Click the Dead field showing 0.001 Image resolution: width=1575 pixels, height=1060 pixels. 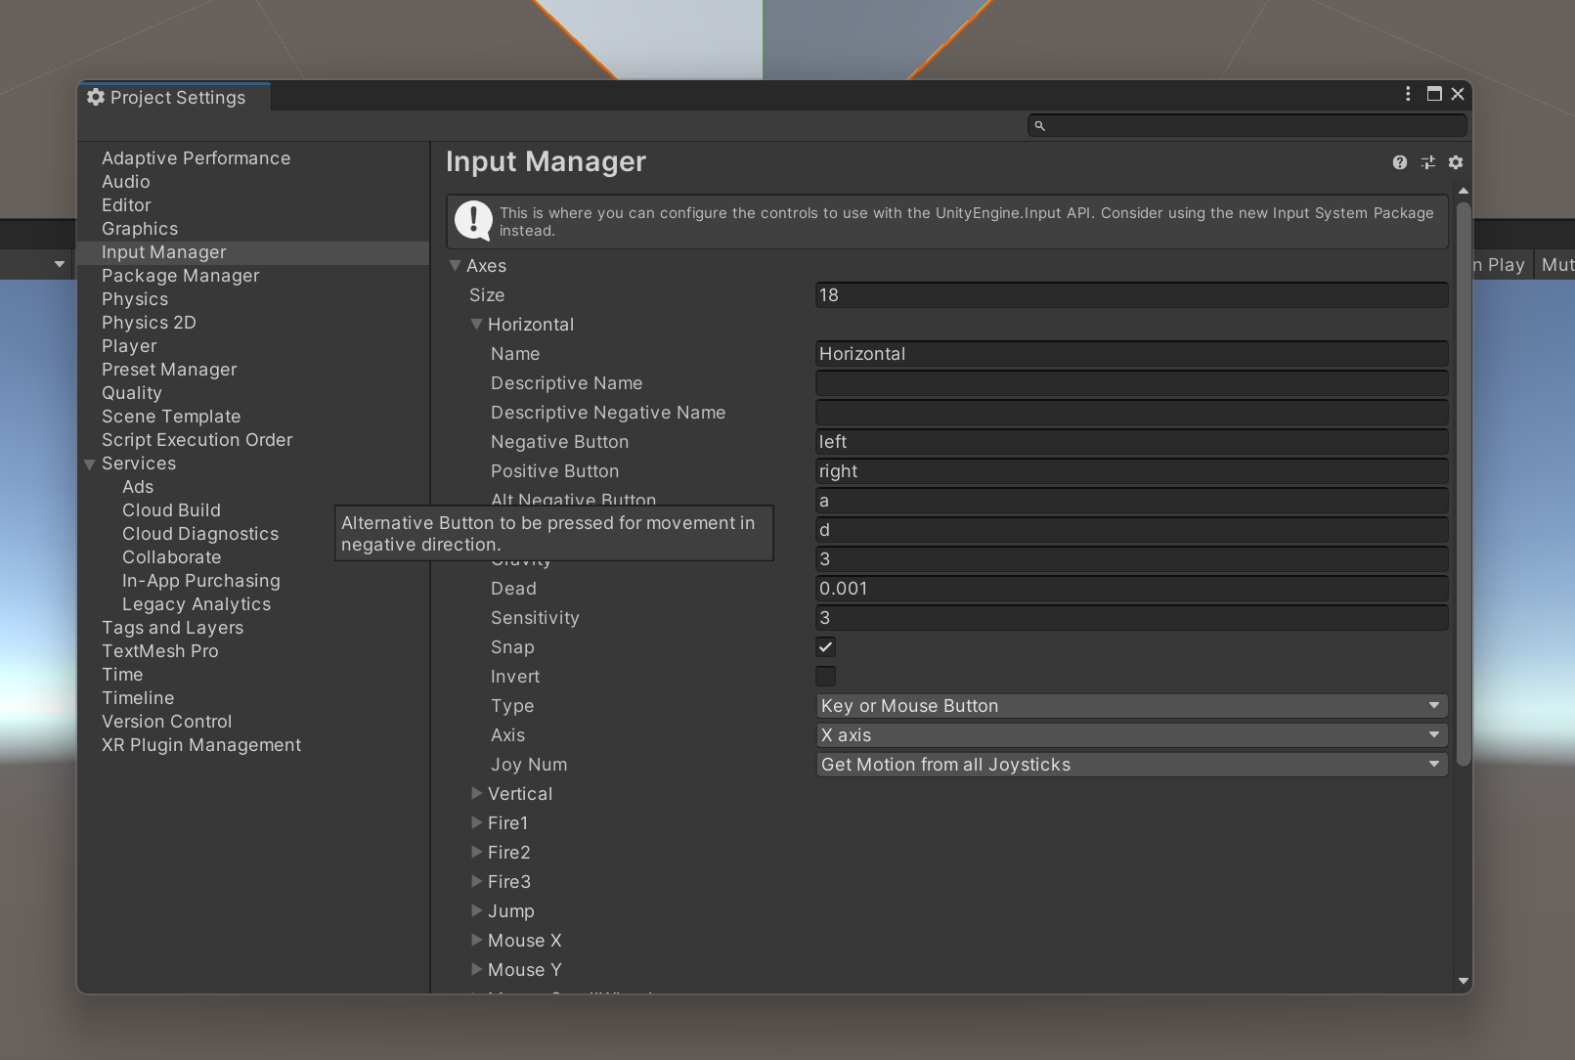pos(1132,588)
